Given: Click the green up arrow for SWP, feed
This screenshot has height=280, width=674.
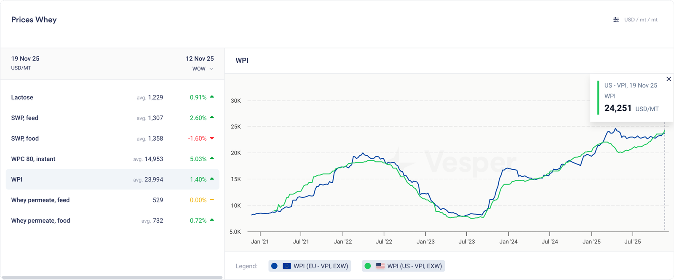Looking at the screenshot, I should (212, 117).
